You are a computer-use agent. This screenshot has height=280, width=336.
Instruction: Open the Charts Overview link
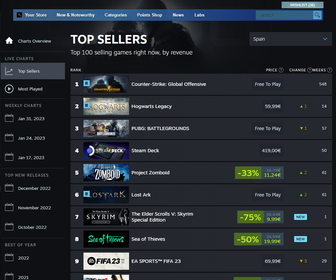pos(35,41)
